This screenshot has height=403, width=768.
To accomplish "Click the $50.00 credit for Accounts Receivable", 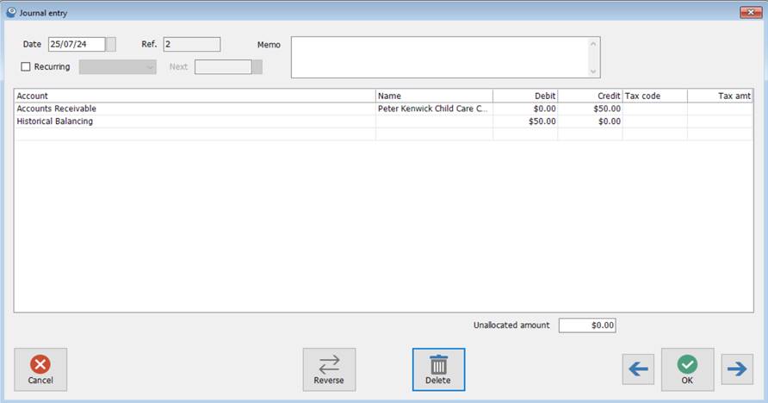I will [590, 108].
